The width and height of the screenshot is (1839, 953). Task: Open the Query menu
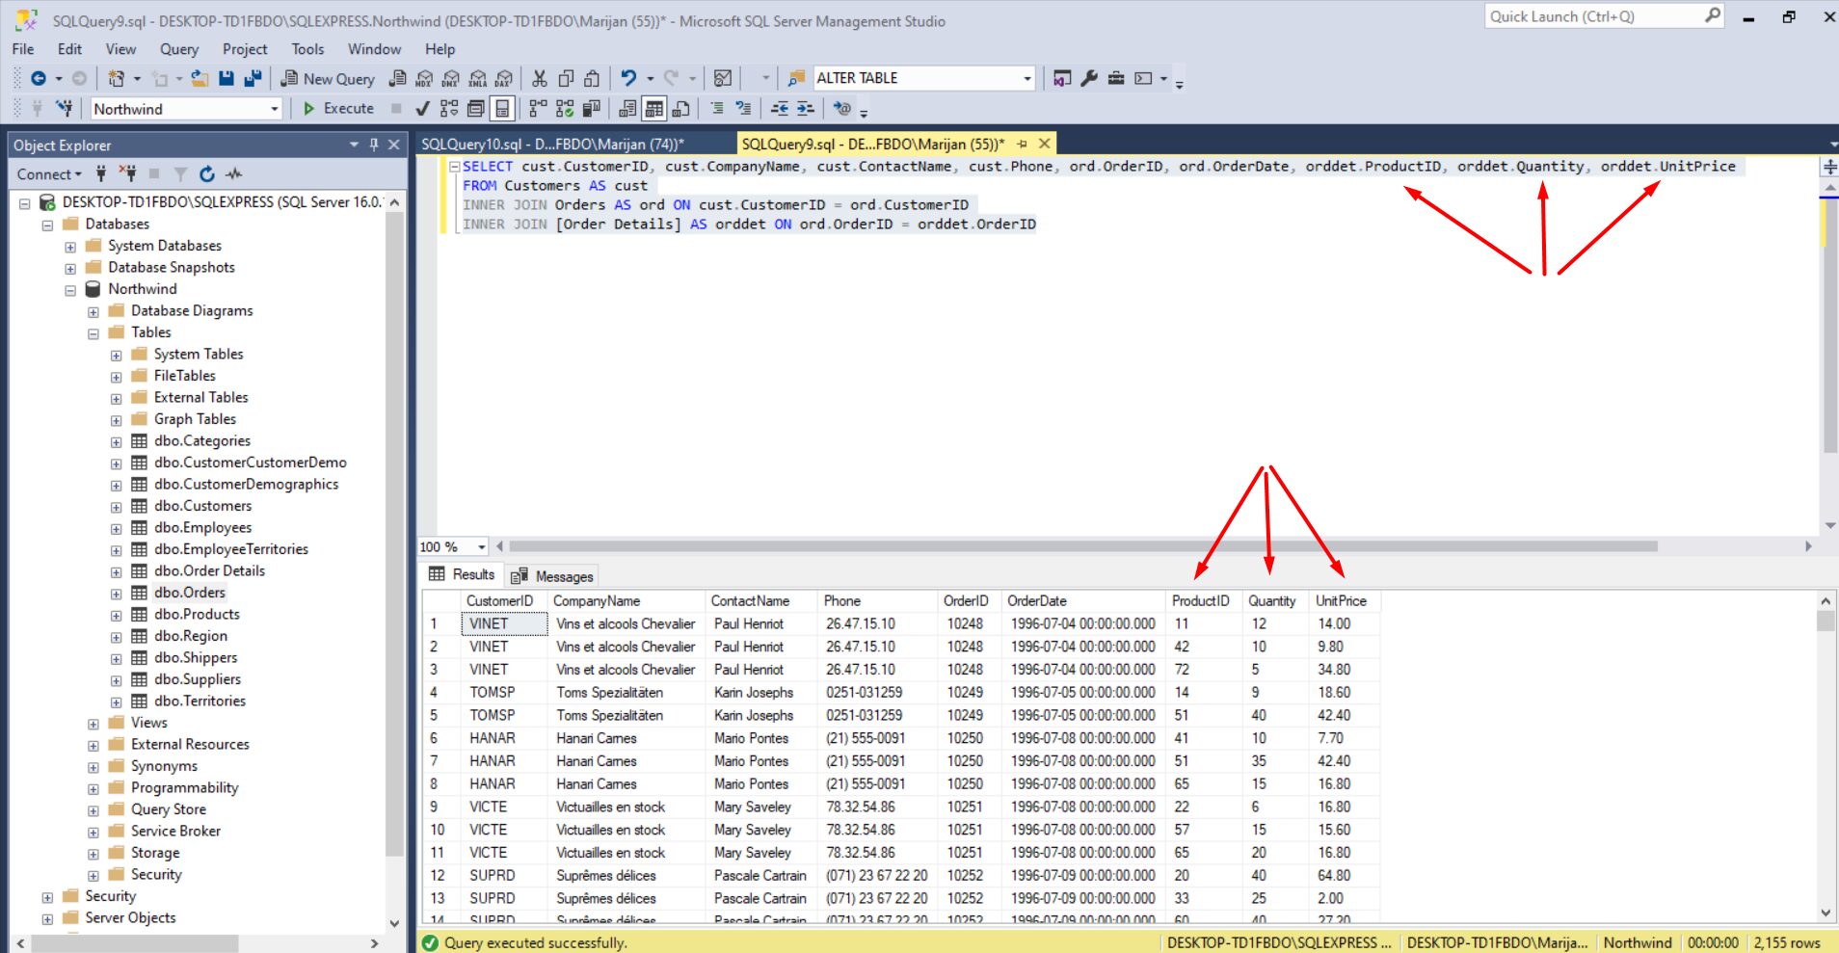(x=179, y=49)
